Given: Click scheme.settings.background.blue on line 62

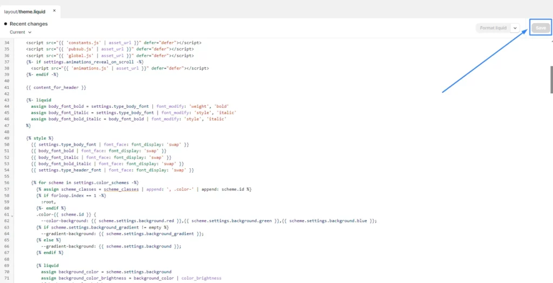Looking at the screenshot, I should coord(329,220).
